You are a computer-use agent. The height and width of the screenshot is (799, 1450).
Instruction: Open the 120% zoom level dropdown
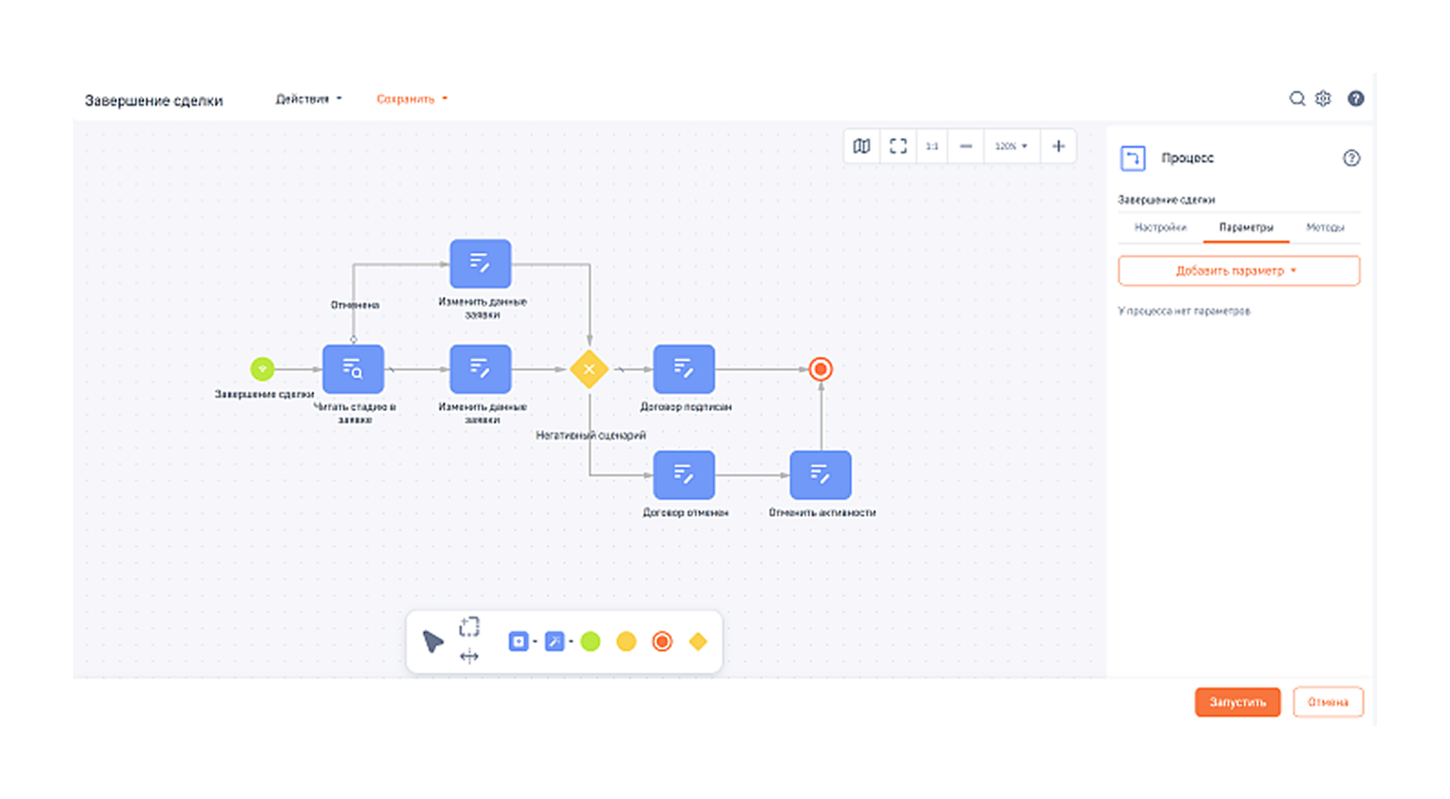1011,146
